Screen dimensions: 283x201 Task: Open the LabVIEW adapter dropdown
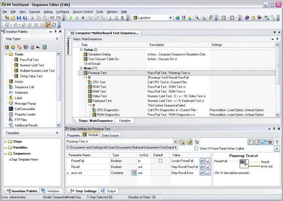click(x=170, y=18)
